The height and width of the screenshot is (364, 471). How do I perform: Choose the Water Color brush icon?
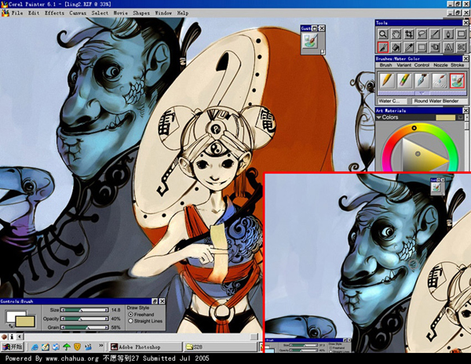coord(457,81)
